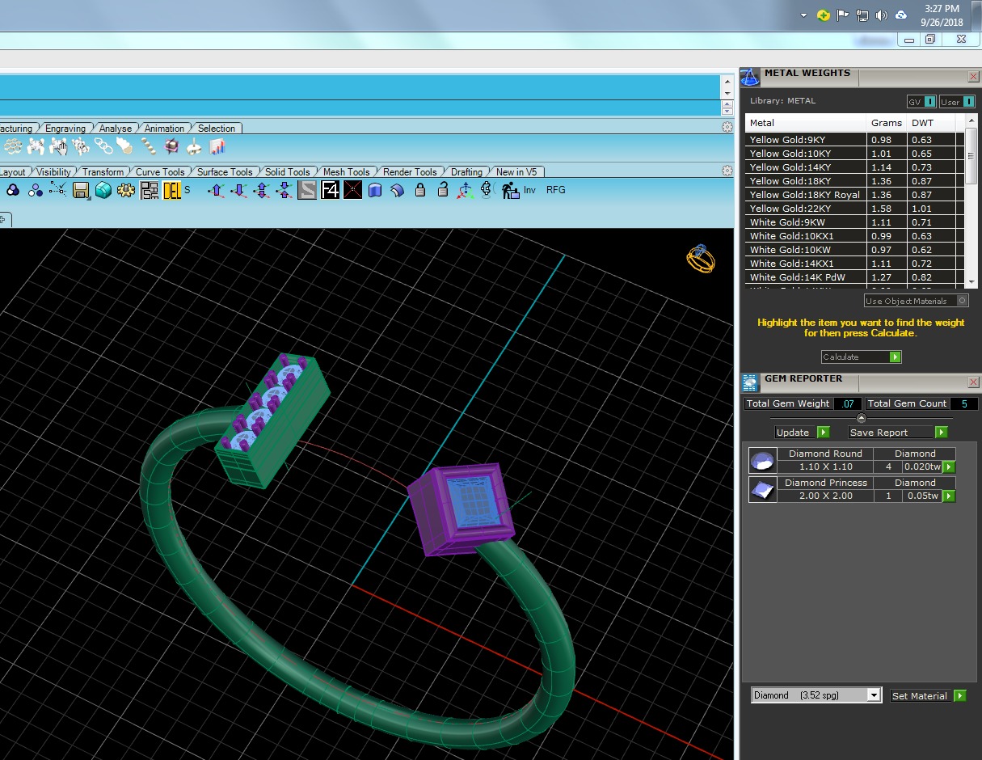This screenshot has height=760, width=982.
Task: Click the yellow DEL delete icon
Action: (171, 190)
